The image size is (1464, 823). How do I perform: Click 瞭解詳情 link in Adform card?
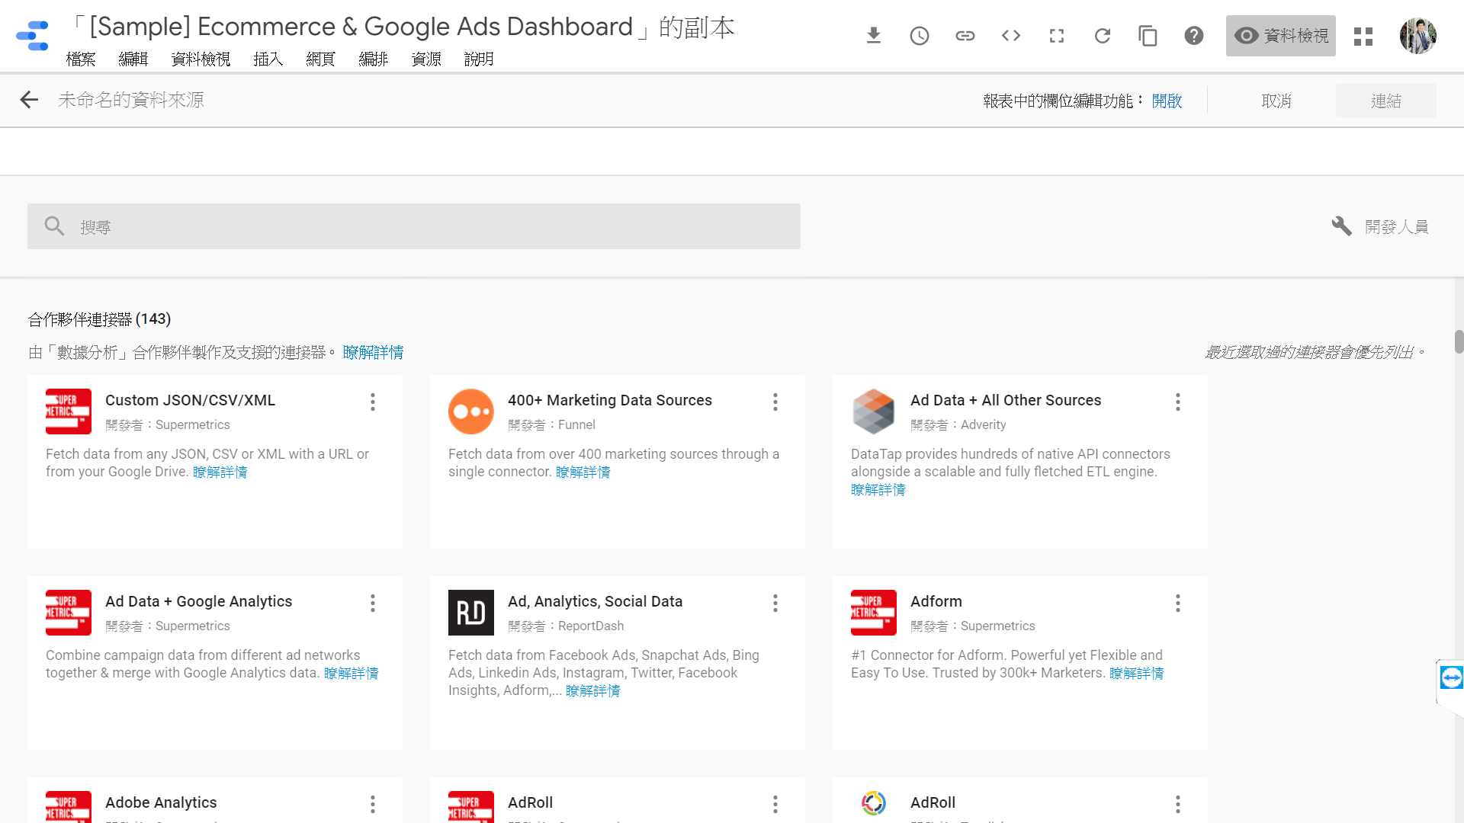click(1136, 674)
